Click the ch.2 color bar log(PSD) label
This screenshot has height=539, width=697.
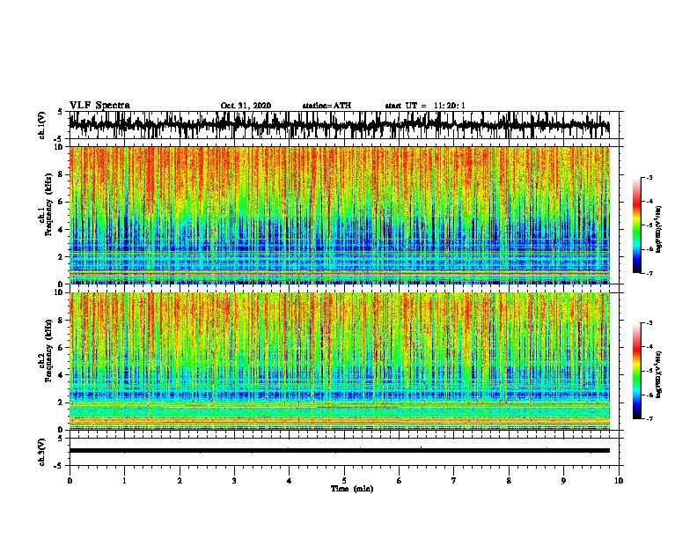pos(659,374)
